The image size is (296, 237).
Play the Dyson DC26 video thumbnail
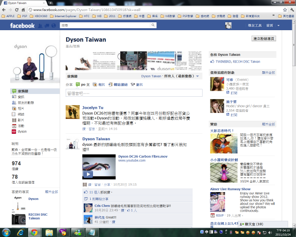[x=99, y=167]
